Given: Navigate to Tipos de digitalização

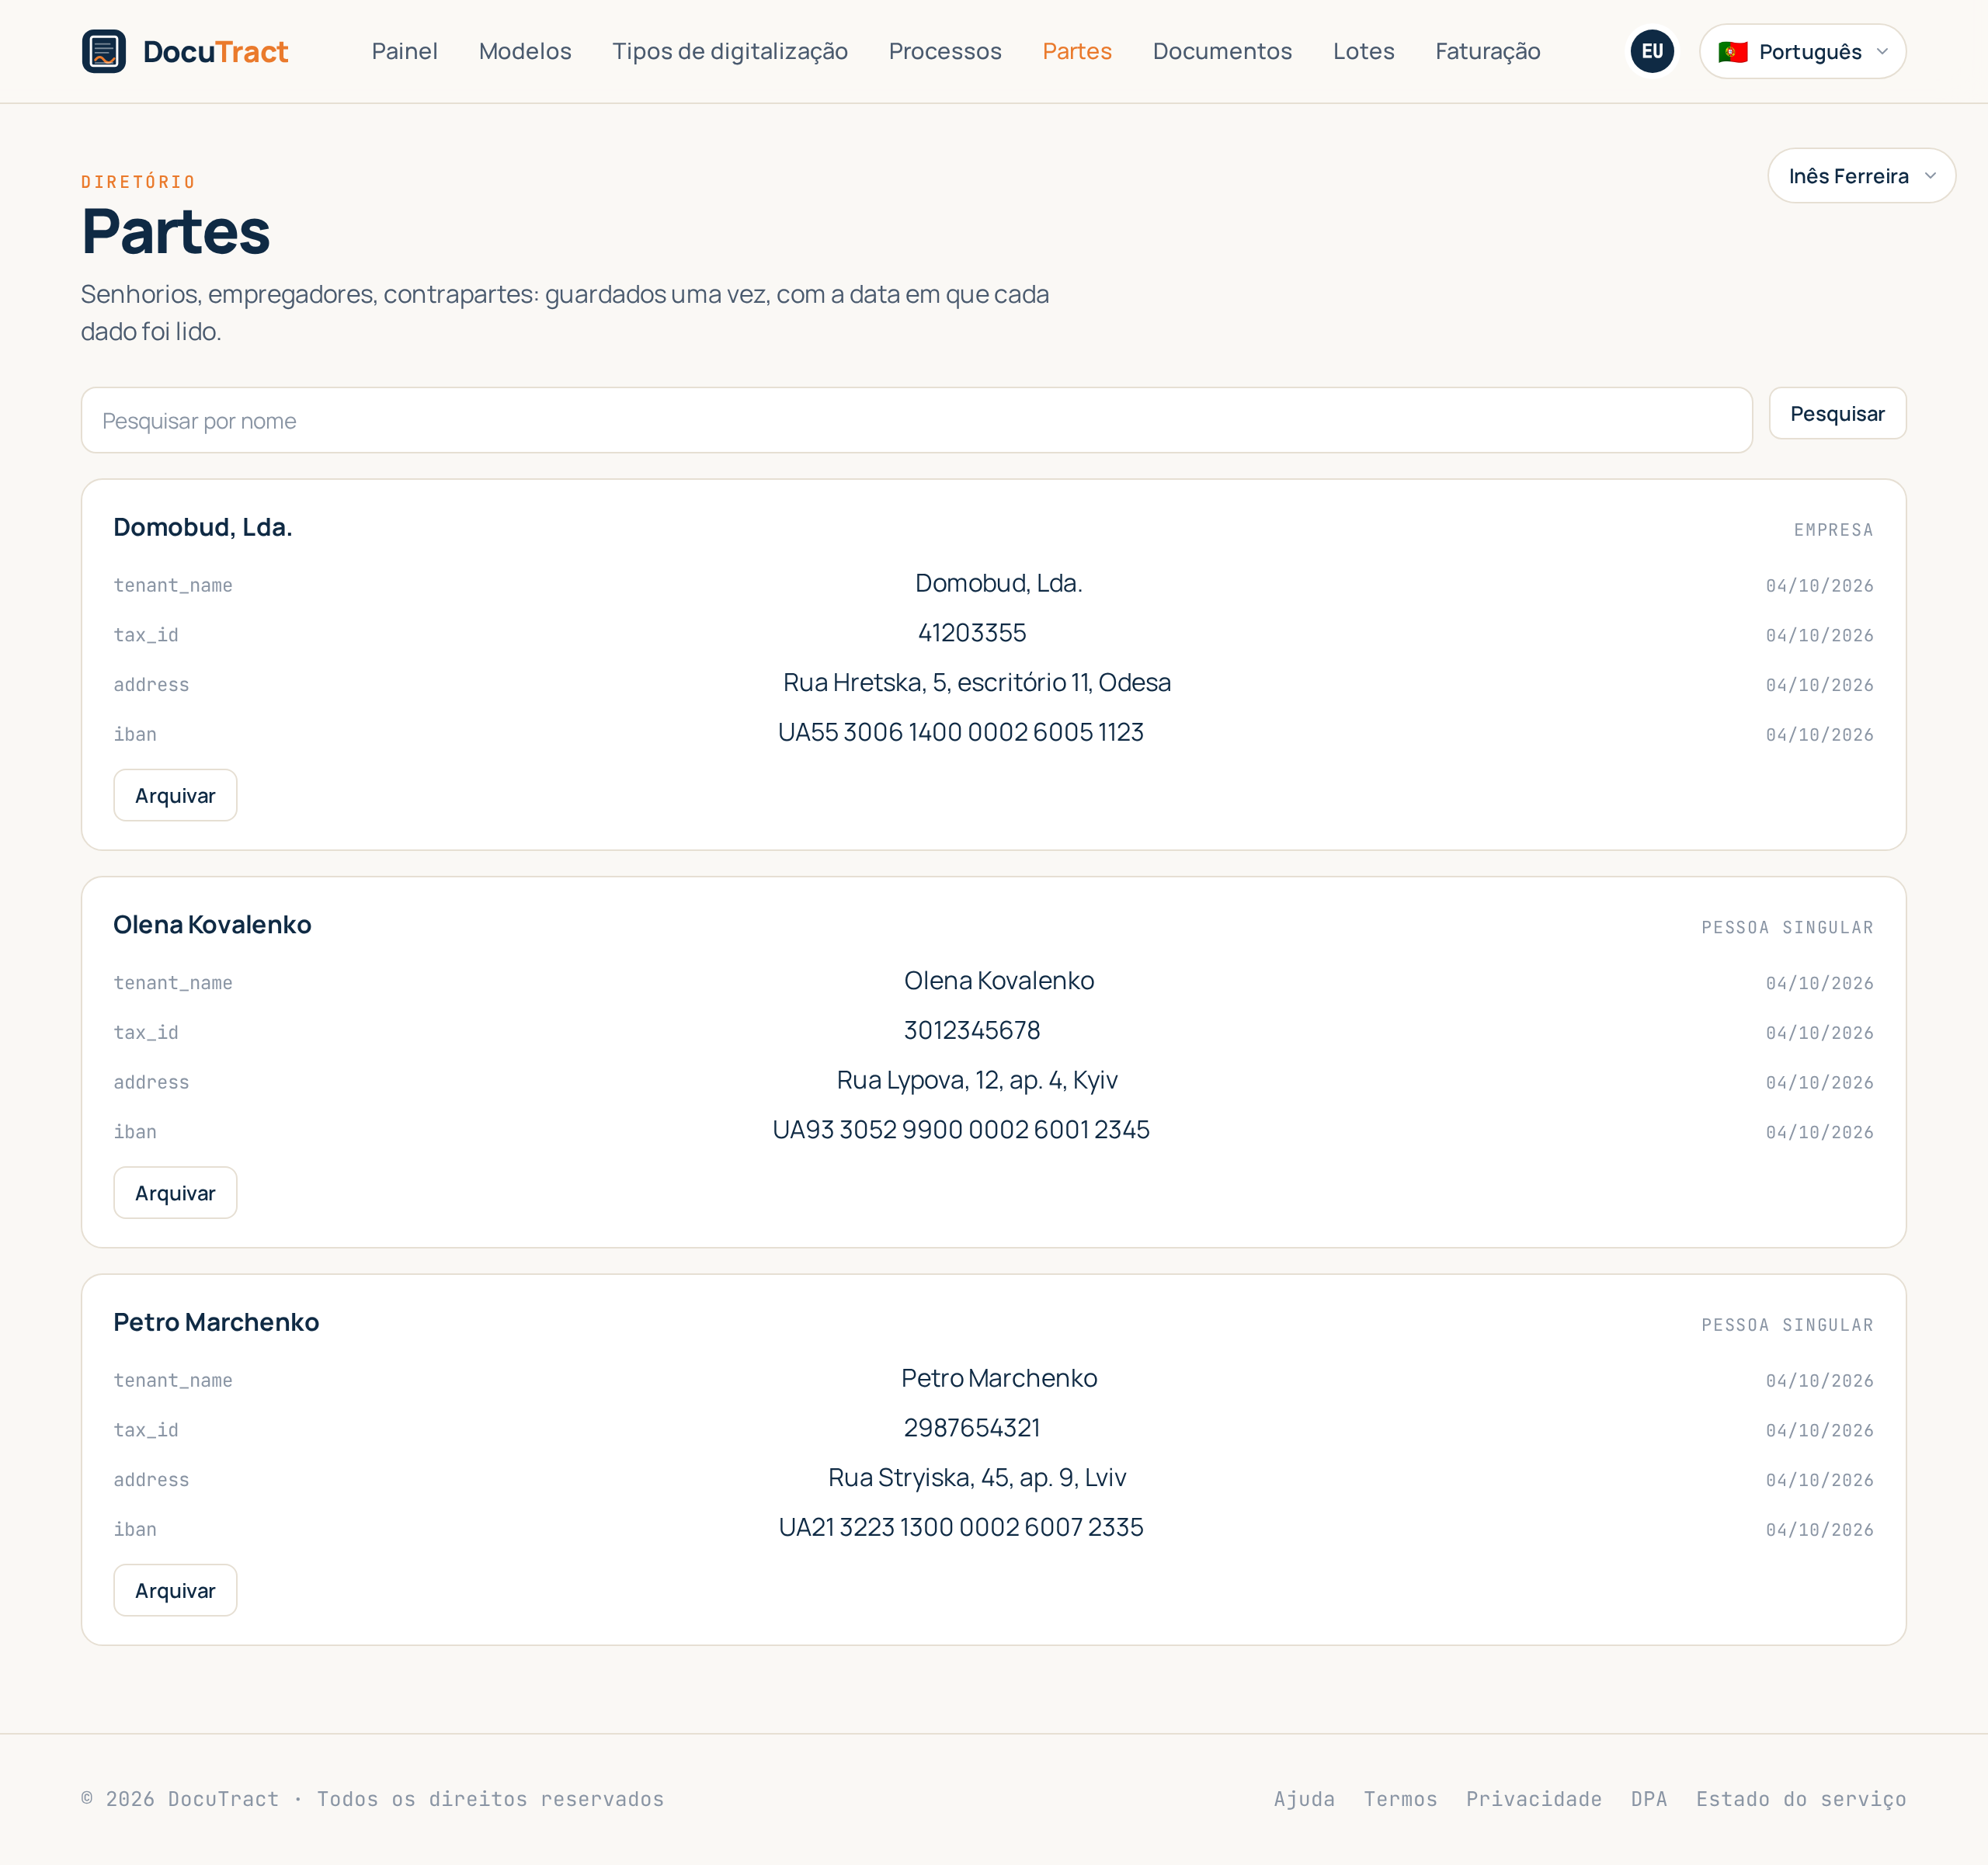Looking at the screenshot, I should point(730,51).
